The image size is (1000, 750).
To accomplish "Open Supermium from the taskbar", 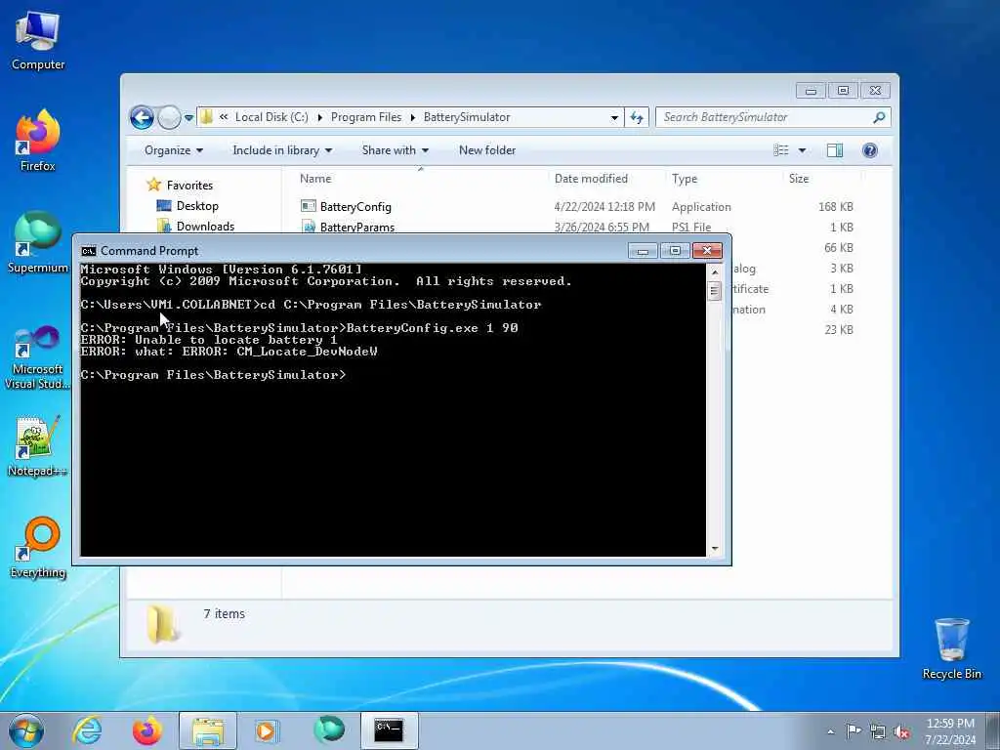I will point(329,729).
